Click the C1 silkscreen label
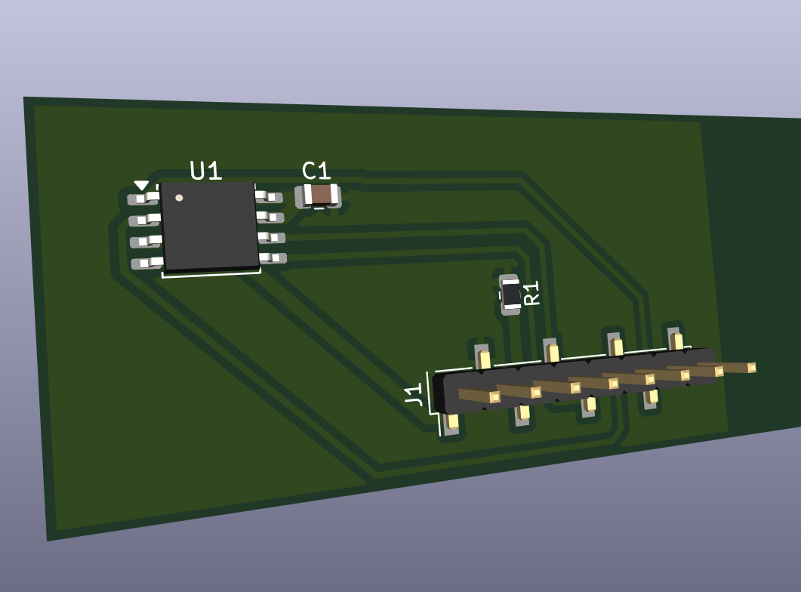This screenshot has width=801, height=592. coord(316,170)
